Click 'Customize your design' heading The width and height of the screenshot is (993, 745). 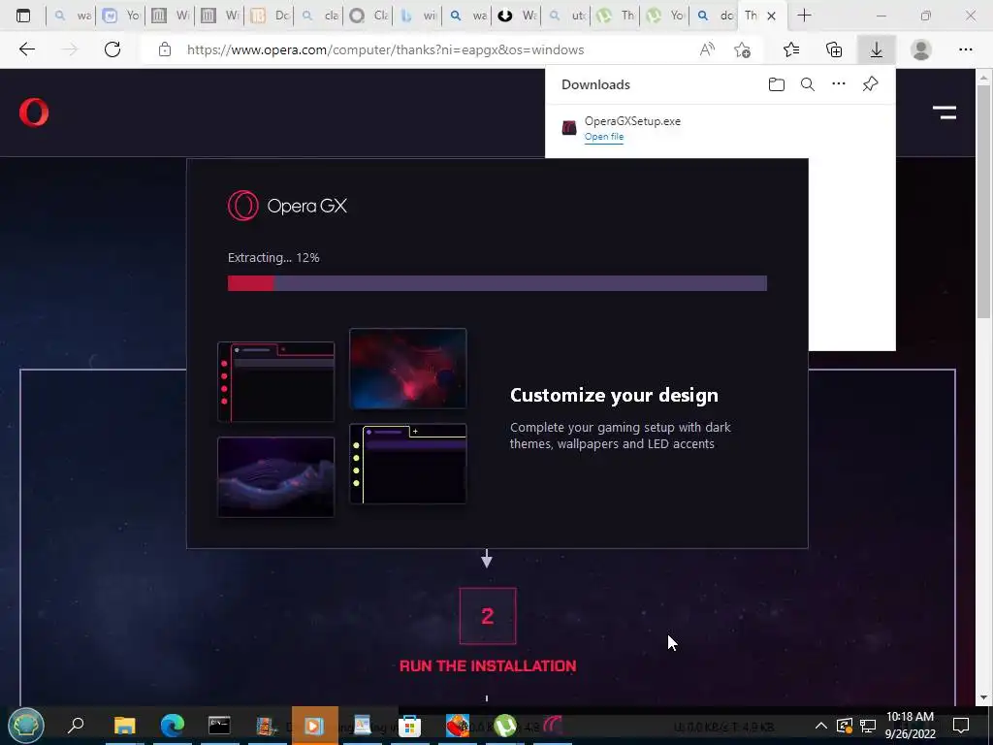pyautogui.click(x=614, y=395)
